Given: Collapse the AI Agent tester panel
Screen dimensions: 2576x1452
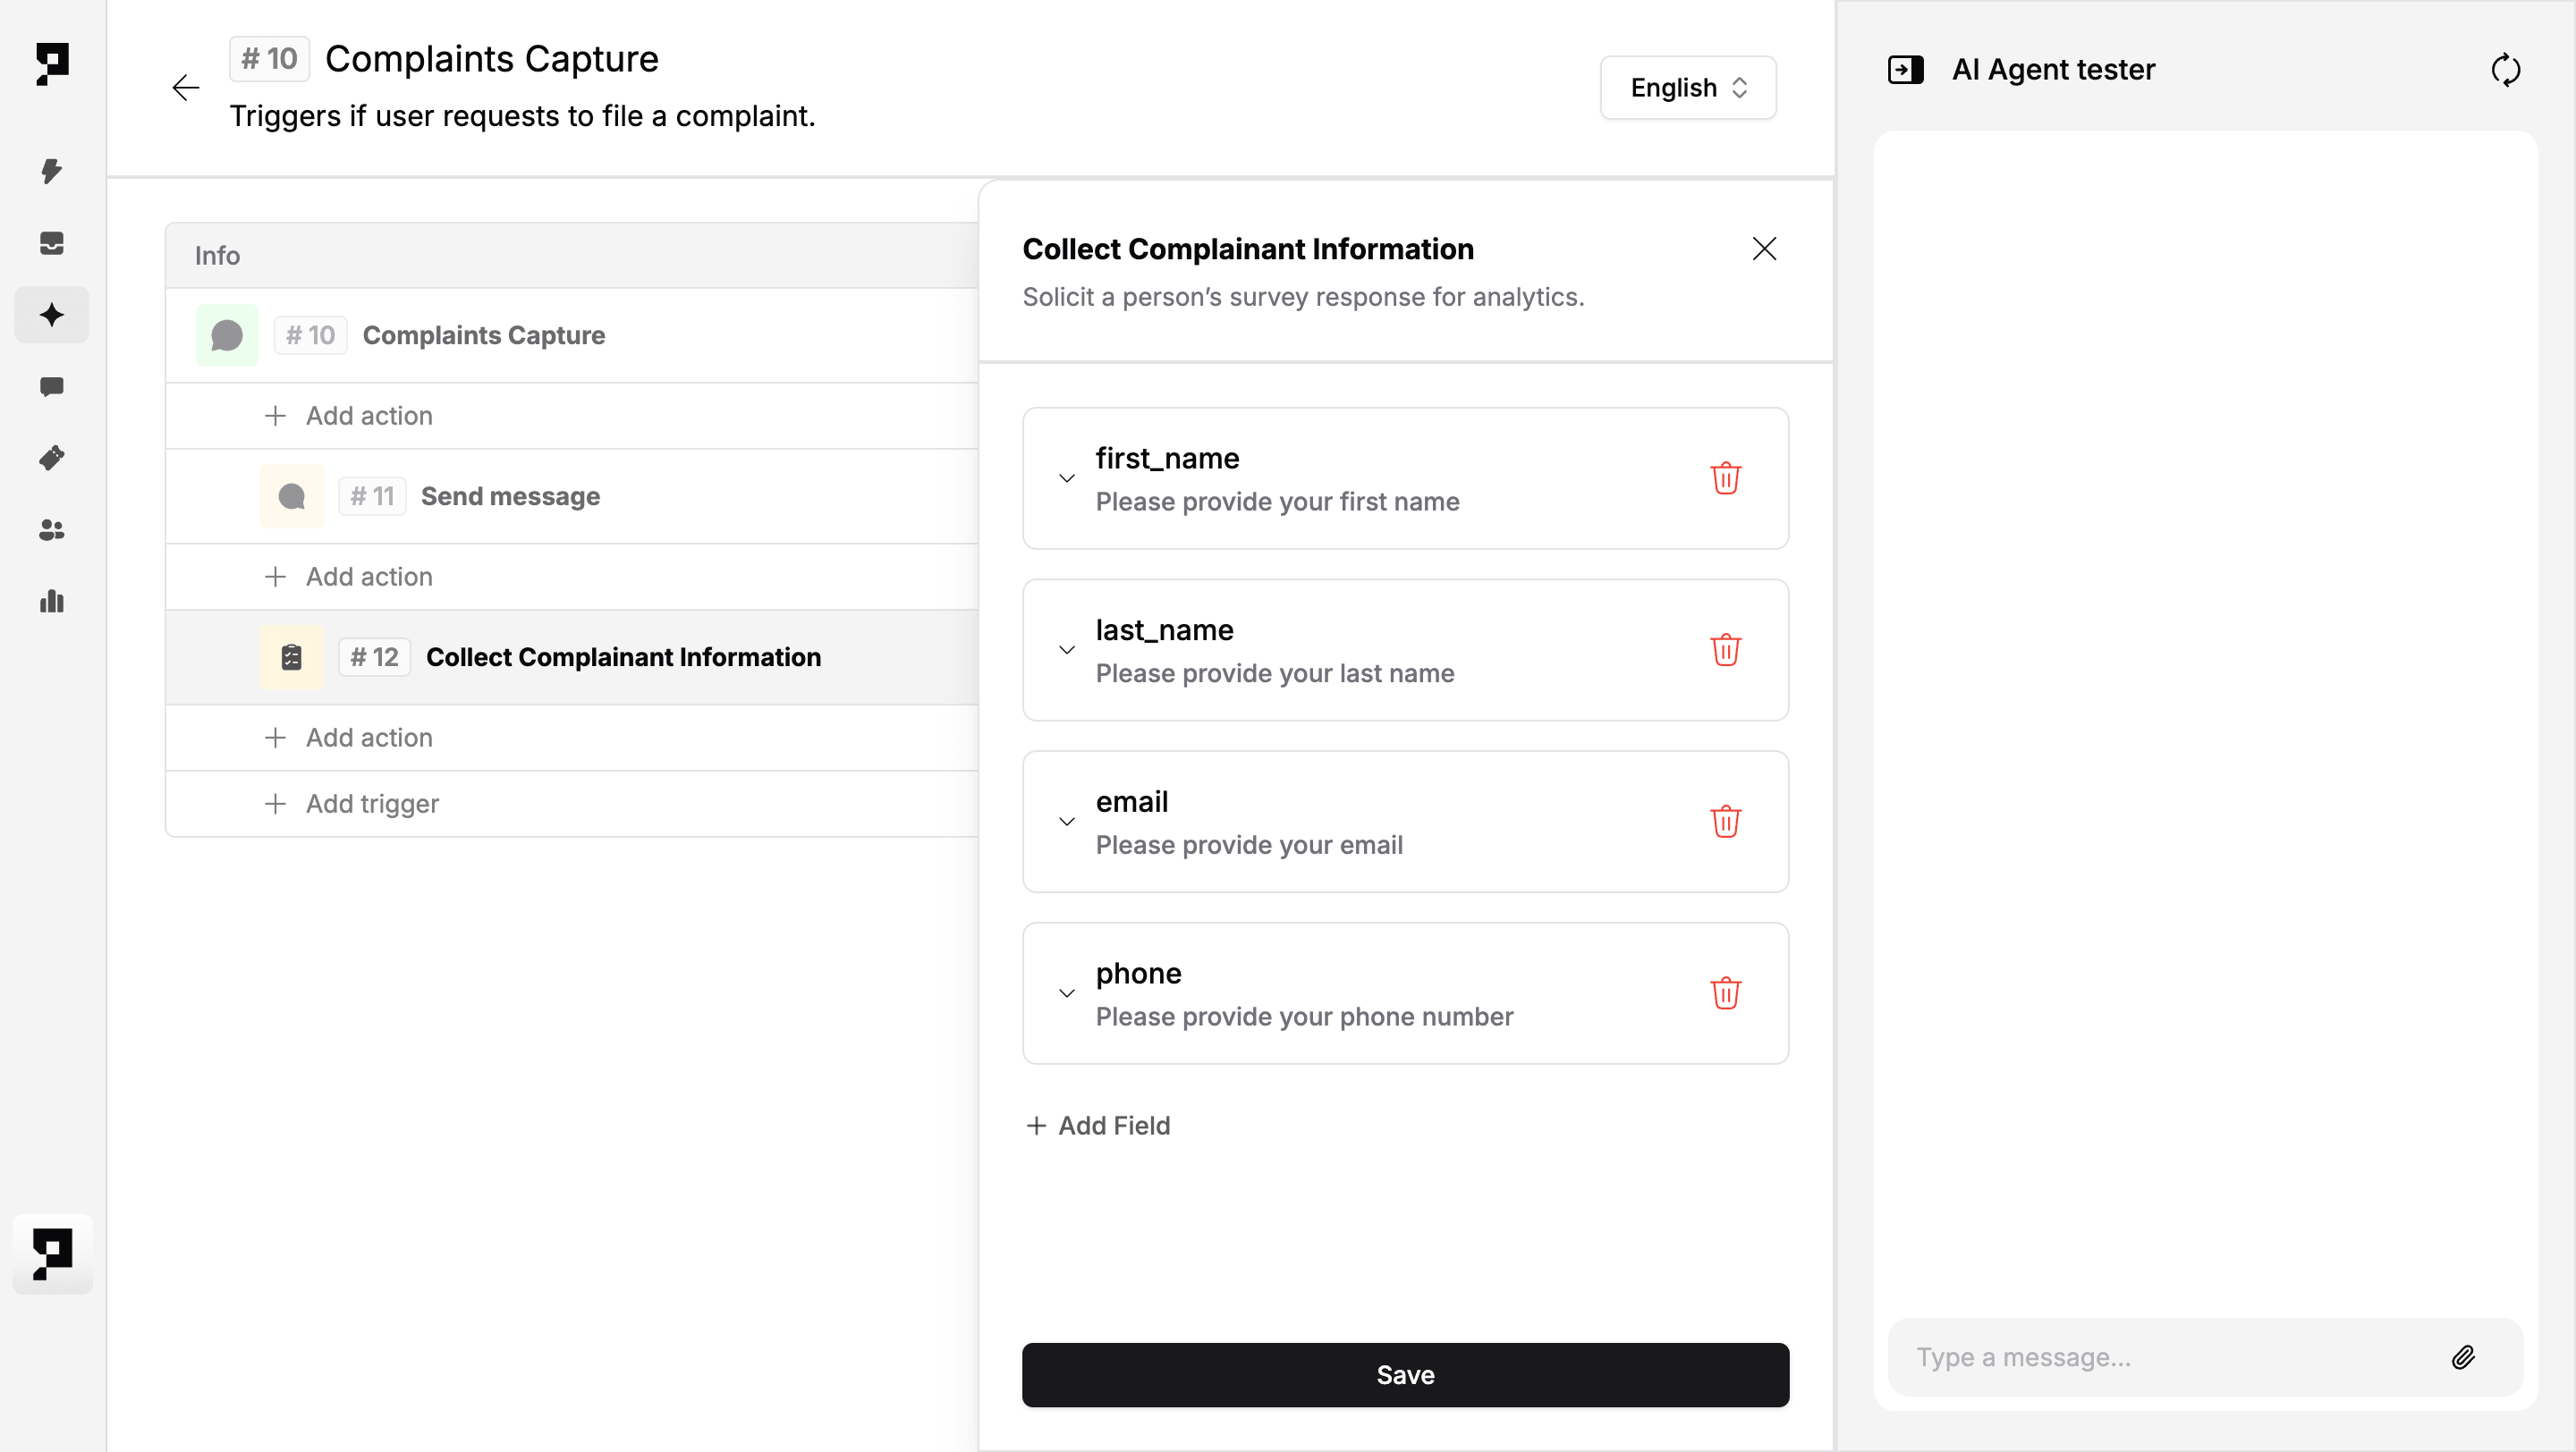Looking at the screenshot, I should [1905, 70].
